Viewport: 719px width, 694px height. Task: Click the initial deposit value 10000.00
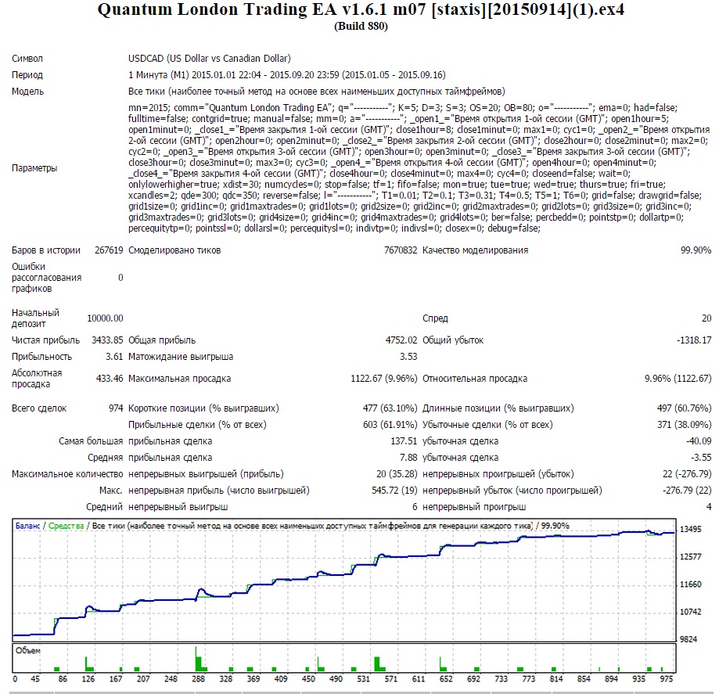(105, 318)
